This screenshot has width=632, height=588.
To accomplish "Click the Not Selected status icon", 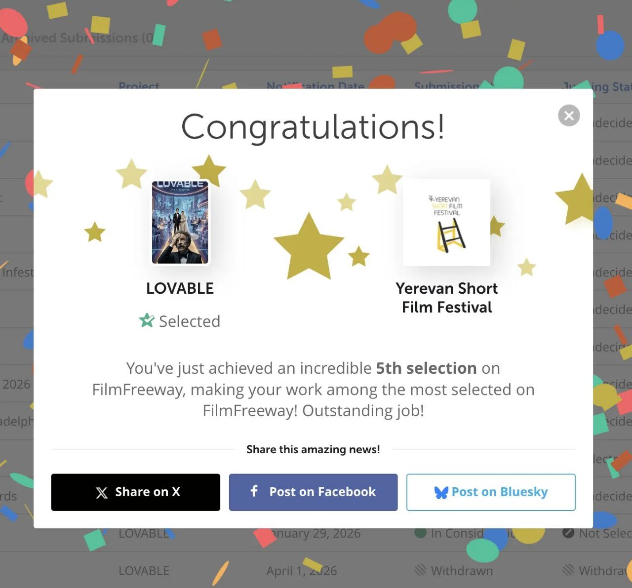I will click(x=568, y=533).
